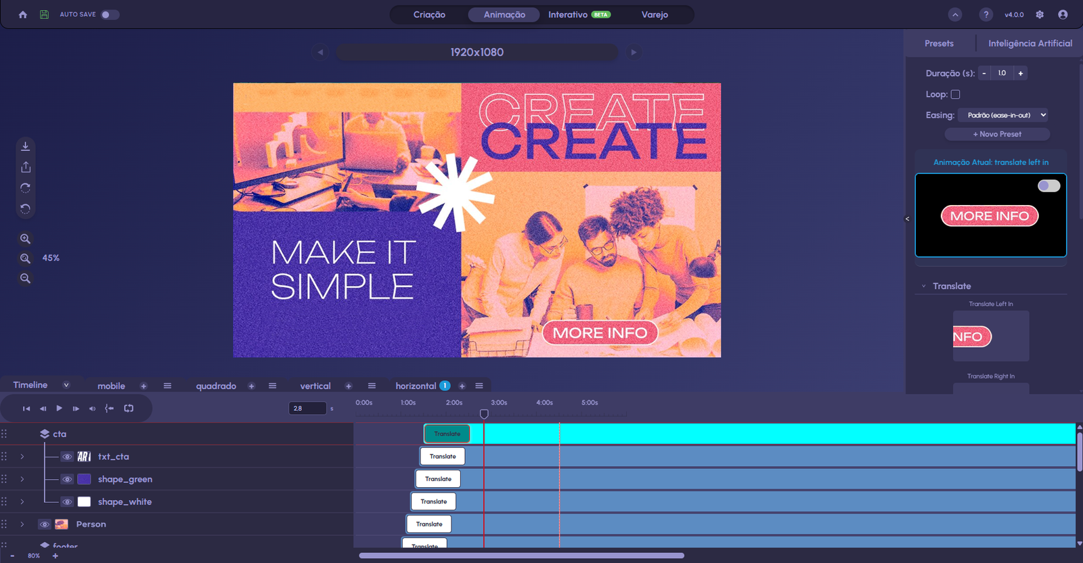Image resolution: width=1083 pixels, height=563 pixels.
Task: Toggle the audio speaker icon
Action: pyautogui.click(x=92, y=408)
